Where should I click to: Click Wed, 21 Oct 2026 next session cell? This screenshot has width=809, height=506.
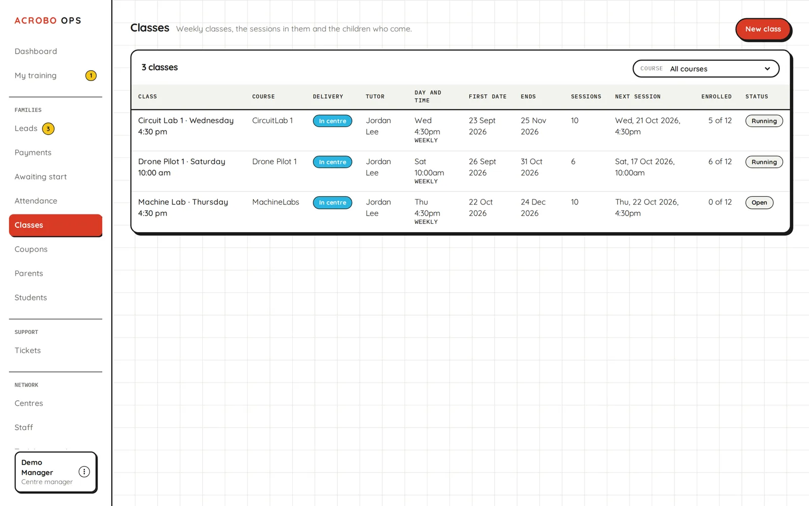[x=648, y=126]
